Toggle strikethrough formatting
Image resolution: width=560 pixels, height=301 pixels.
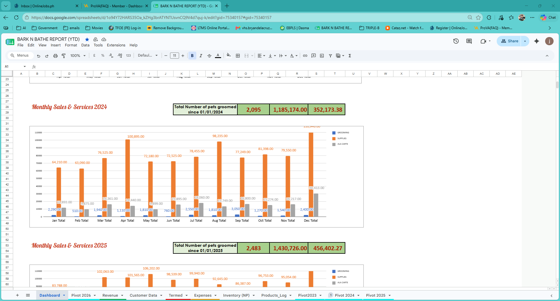[209, 56]
